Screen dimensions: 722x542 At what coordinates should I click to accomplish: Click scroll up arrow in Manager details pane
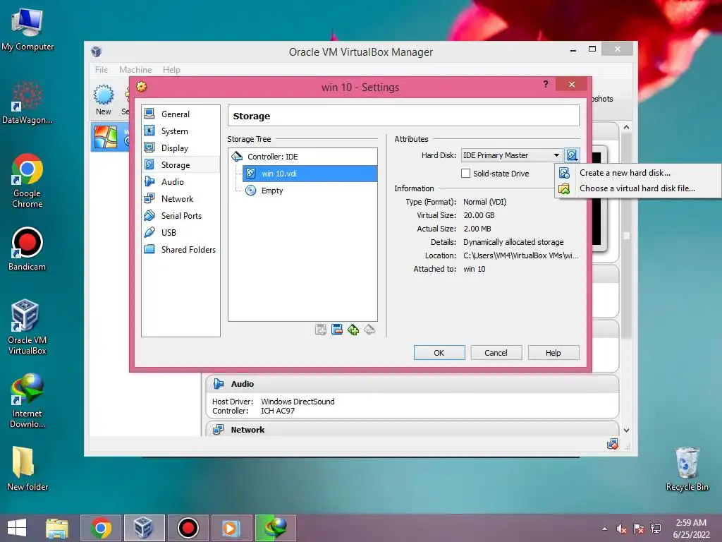point(626,127)
